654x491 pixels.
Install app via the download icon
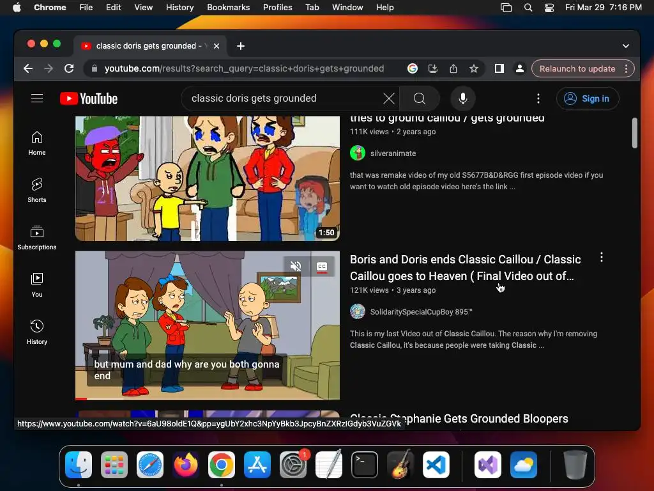[433, 68]
